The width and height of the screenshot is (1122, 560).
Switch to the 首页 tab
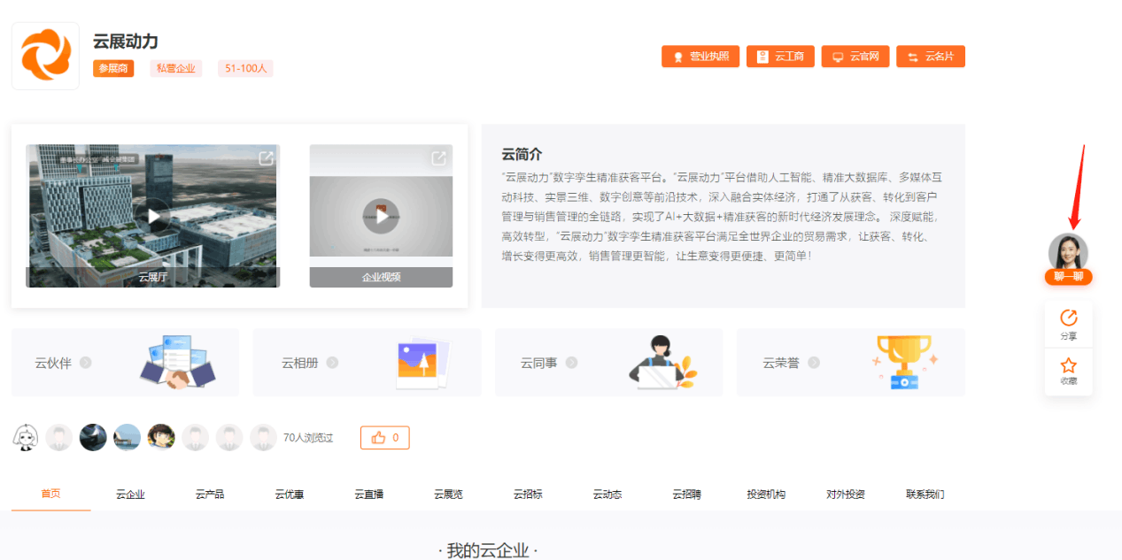coord(50,495)
